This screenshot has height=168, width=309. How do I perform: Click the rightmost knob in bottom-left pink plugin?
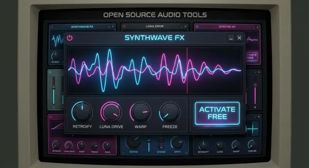click(107, 146)
